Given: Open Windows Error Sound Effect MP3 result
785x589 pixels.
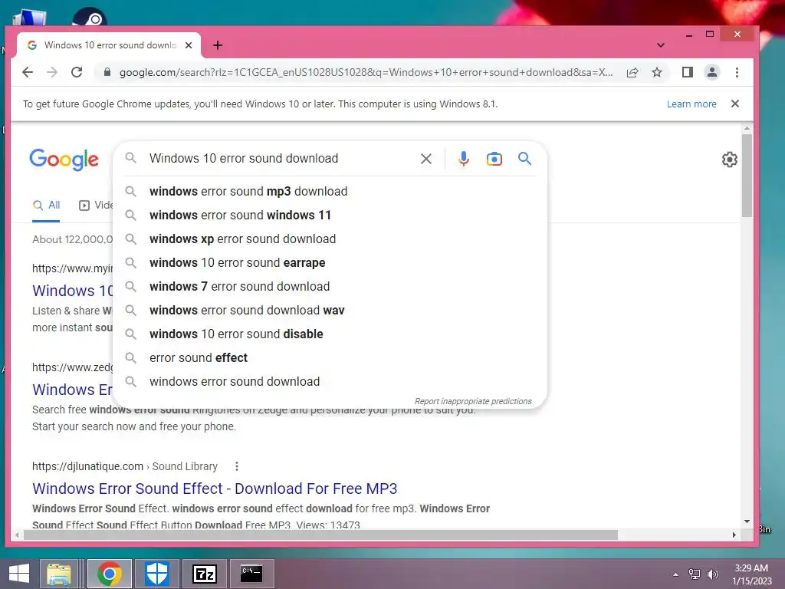Looking at the screenshot, I should pyautogui.click(x=215, y=489).
